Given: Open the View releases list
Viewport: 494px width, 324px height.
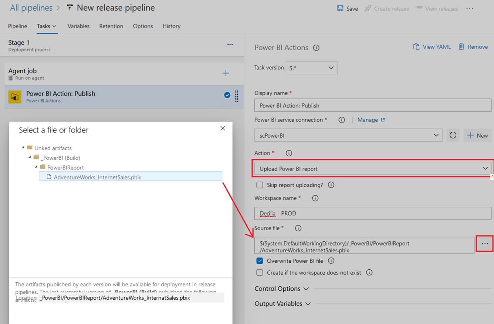Looking at the screenshot, I should click(x=437, y=8).
